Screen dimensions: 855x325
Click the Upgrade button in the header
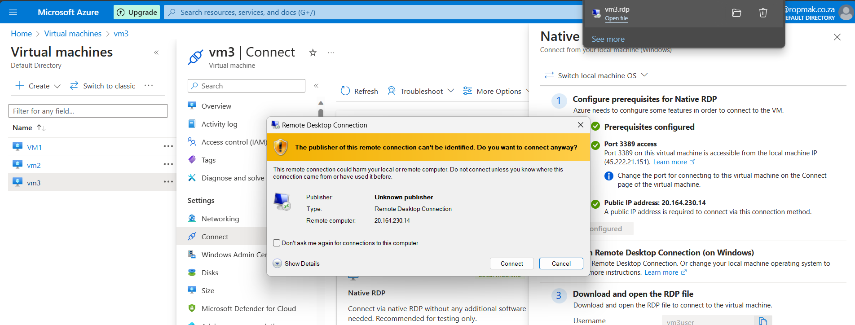click(x=137, y=12)
